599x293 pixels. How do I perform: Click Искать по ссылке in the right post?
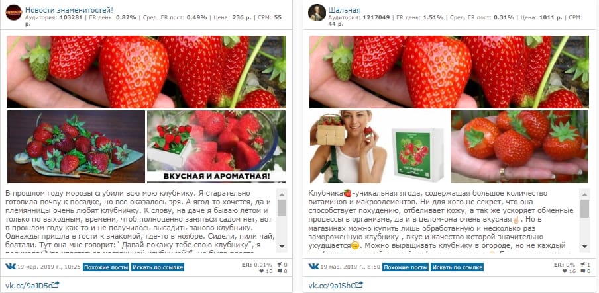click(x=457, y=267)
